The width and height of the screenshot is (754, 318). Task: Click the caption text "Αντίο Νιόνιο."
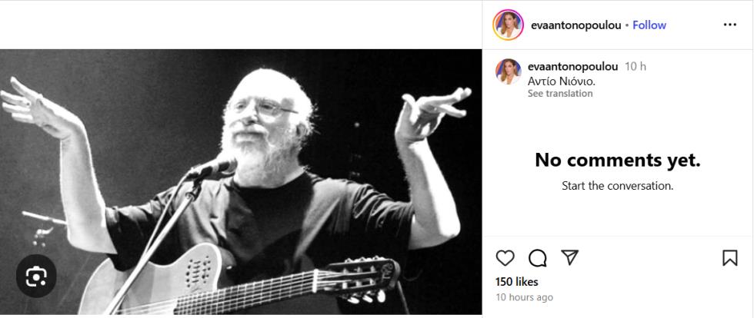pos(562,81)
